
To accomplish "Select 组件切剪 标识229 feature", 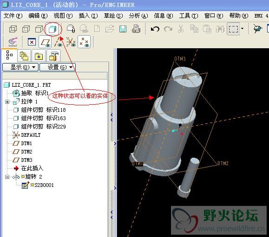I will coord(39,127).
